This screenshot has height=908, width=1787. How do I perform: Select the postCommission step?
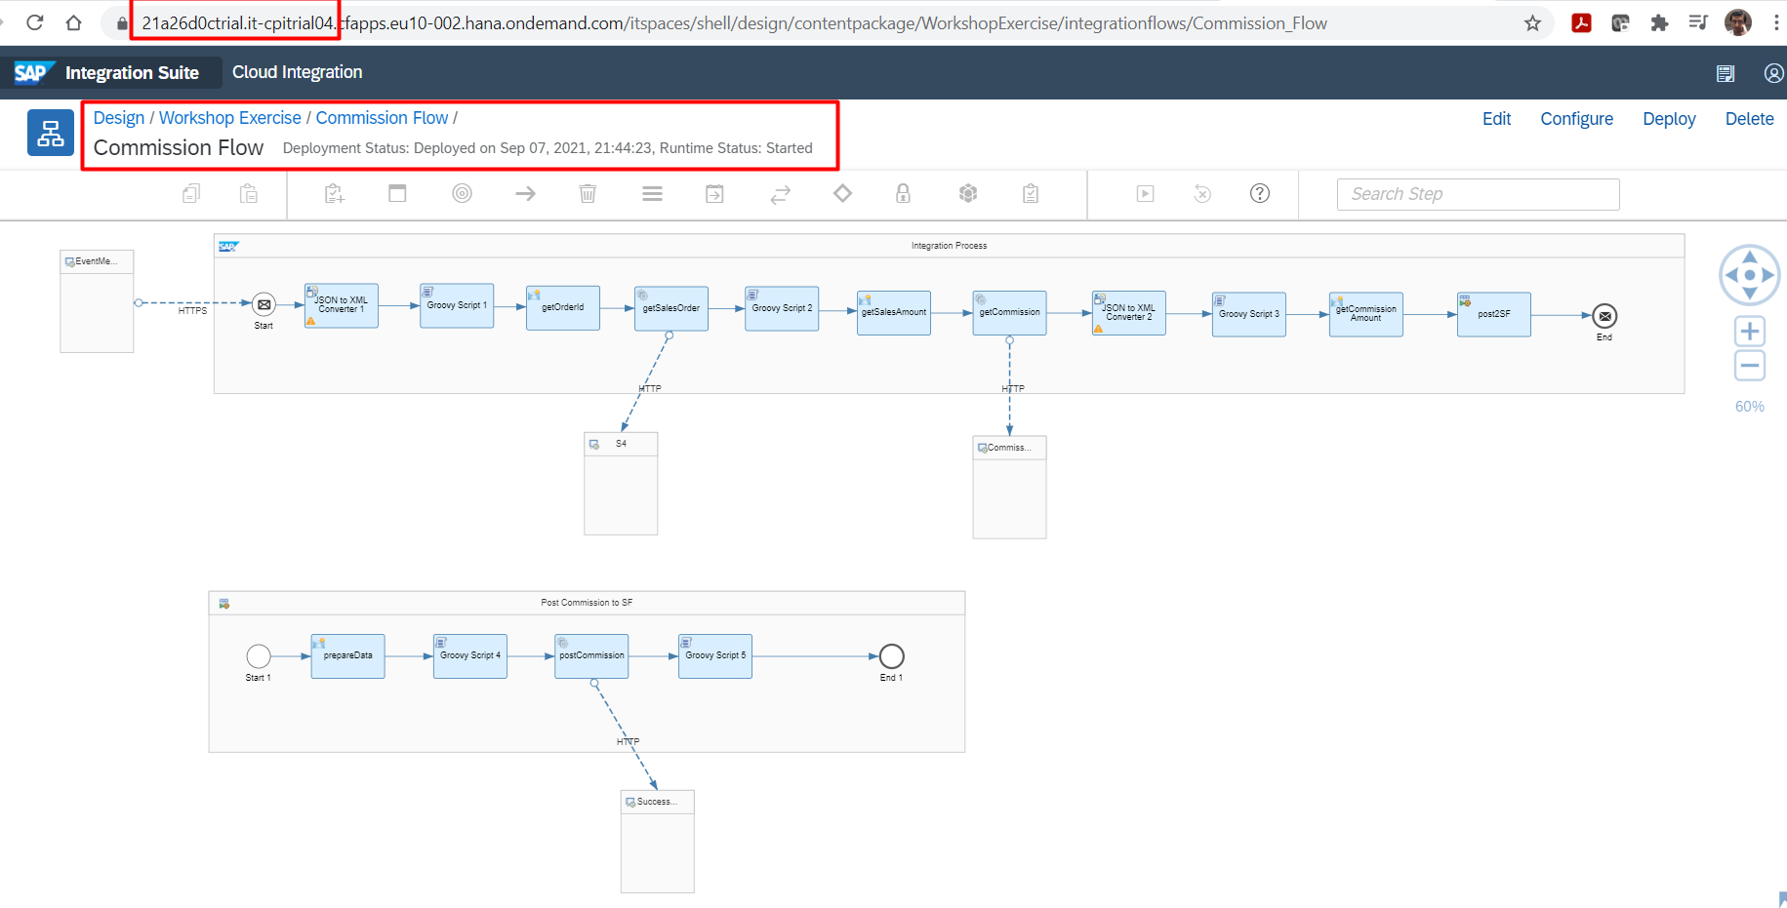(591, 656)
